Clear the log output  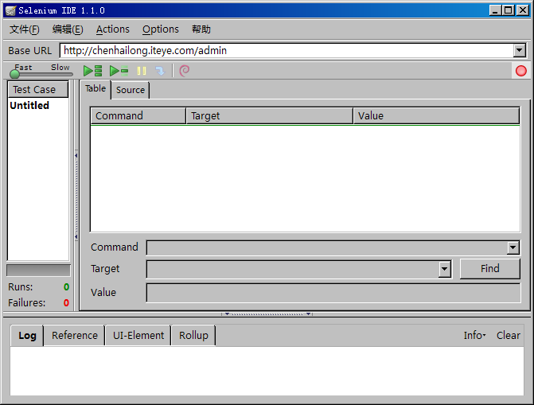click(508, 335)
